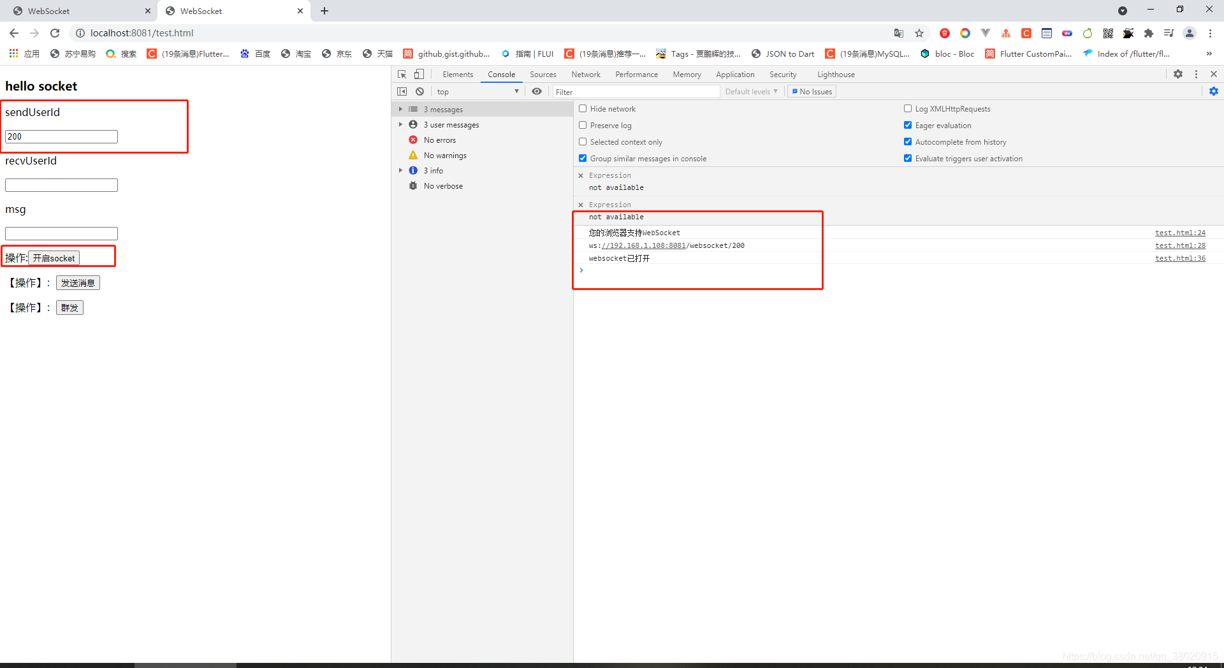The width and height of the screenshot is (1224, 668).
Task: Open the Apps bookmark shortcut
Action: pyautogui.click(x=24, y=54)
